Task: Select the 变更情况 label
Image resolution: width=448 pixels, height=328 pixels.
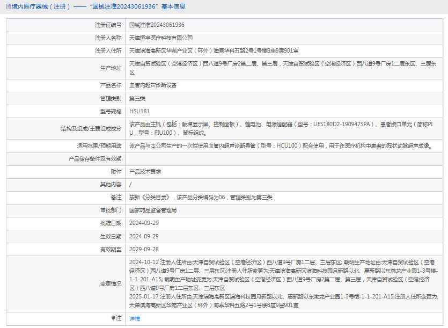Action: tap(111, 283)
